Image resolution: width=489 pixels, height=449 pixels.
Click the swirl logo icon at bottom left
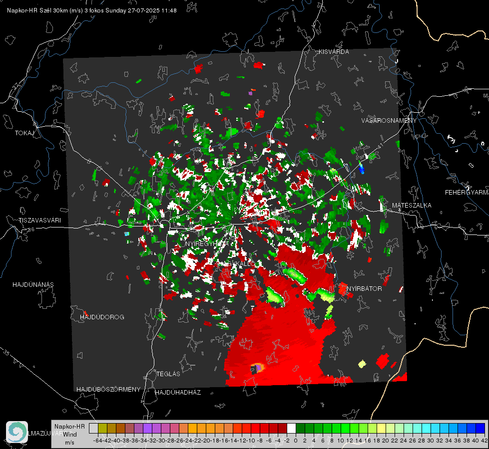coord(17,432)
